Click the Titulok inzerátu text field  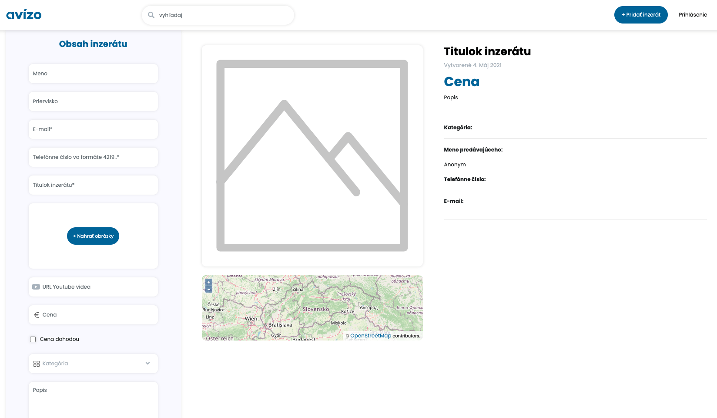click(93, 185)
